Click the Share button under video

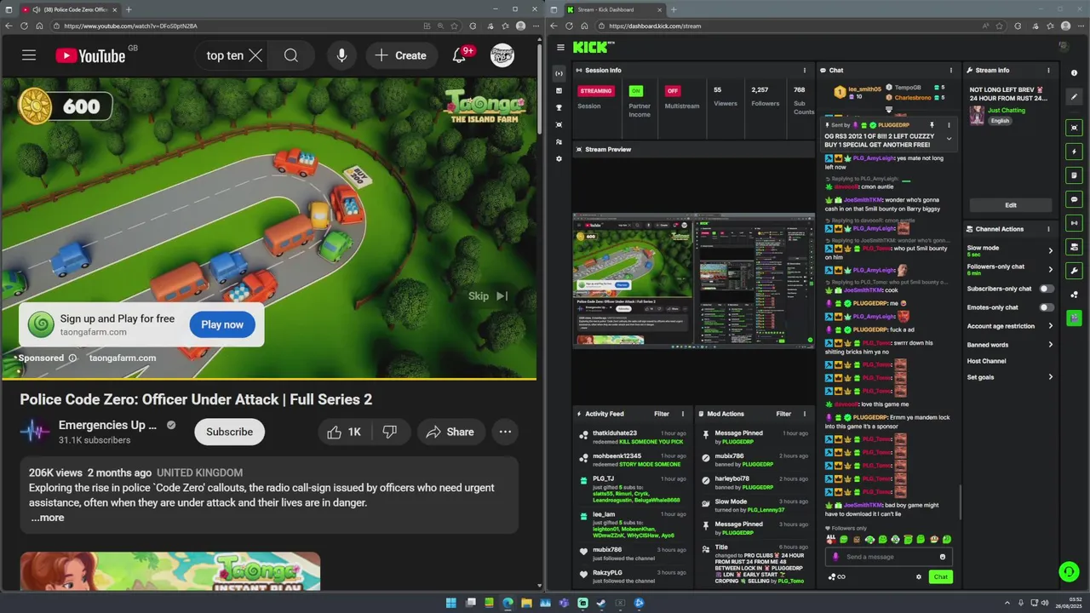450,432
